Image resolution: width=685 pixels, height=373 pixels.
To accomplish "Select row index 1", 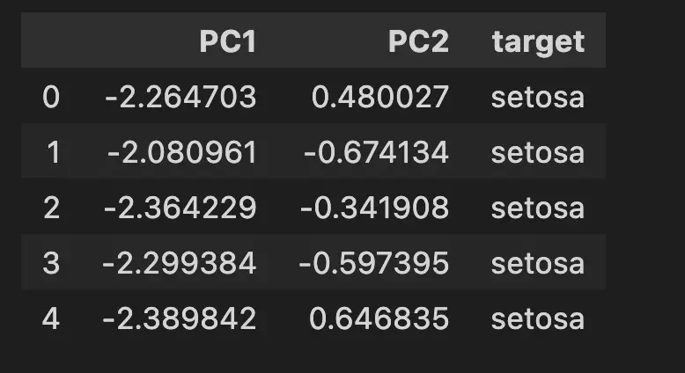I will pos(54,153).
